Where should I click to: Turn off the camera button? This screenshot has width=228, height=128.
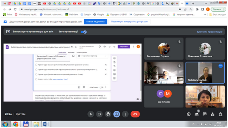99,114
